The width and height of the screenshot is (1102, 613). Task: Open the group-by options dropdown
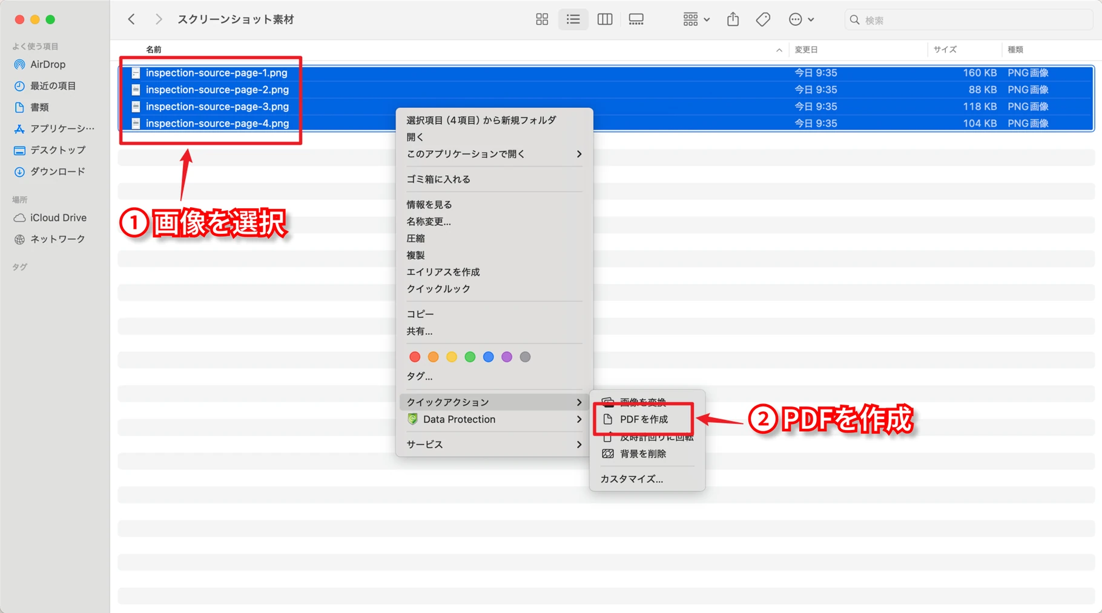coord(696,19)
